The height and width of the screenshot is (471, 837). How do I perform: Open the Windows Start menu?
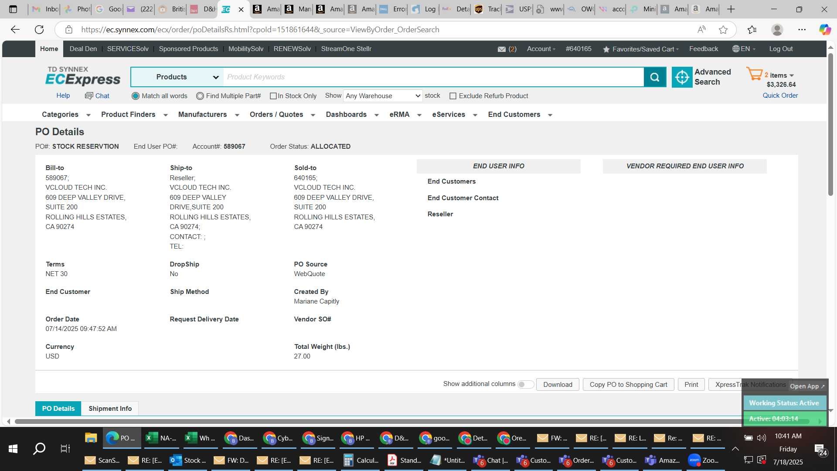tap(13, 449)
